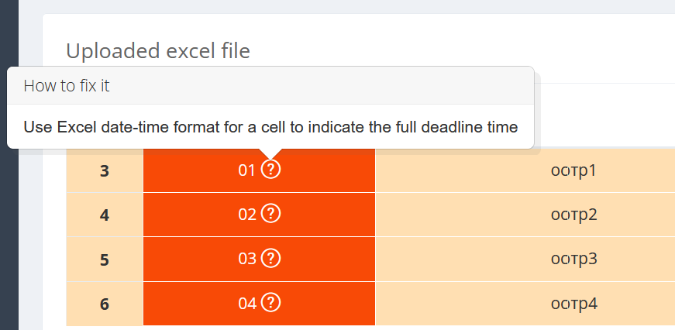The width and height of the screenshot is (675, 330).
Task: Select the row number 3 cell
Action: point(105,170)
